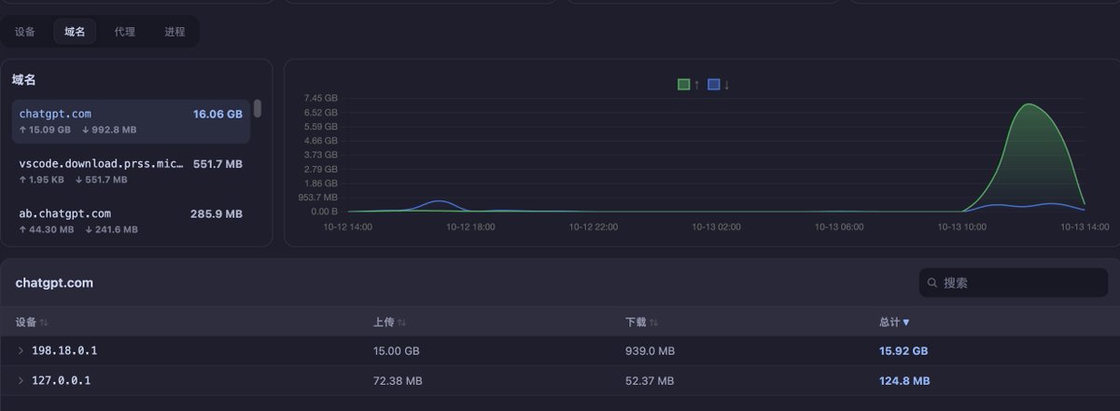Expand the 127.0.0.1 device row
Image resolution: width=1120 pixels, height=411 pixels.
pyautogui.click(x=21, y=380)
